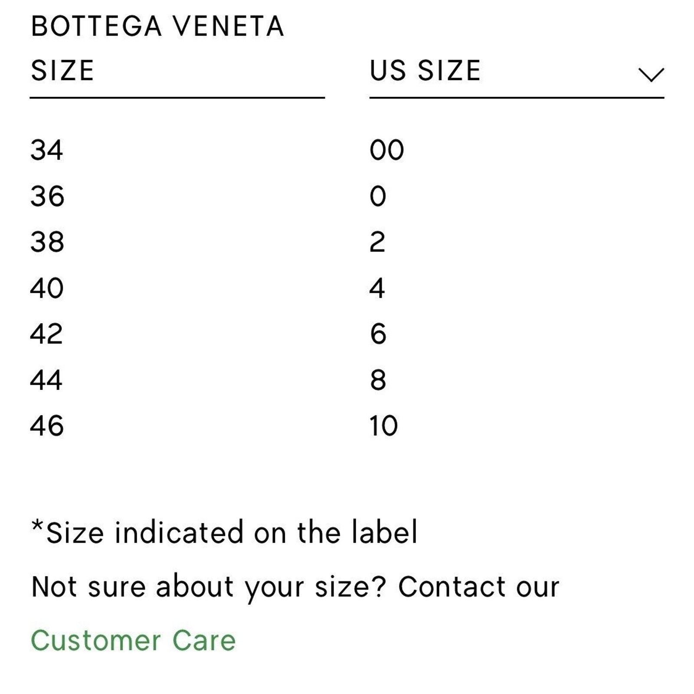The image size is (694, 694).
Task: Pick size 40 from the list
Action: (47, 288)
